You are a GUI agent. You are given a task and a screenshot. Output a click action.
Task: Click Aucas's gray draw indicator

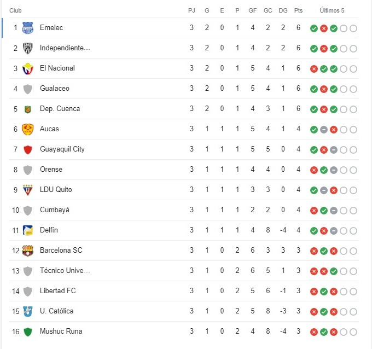click(324, 130)
